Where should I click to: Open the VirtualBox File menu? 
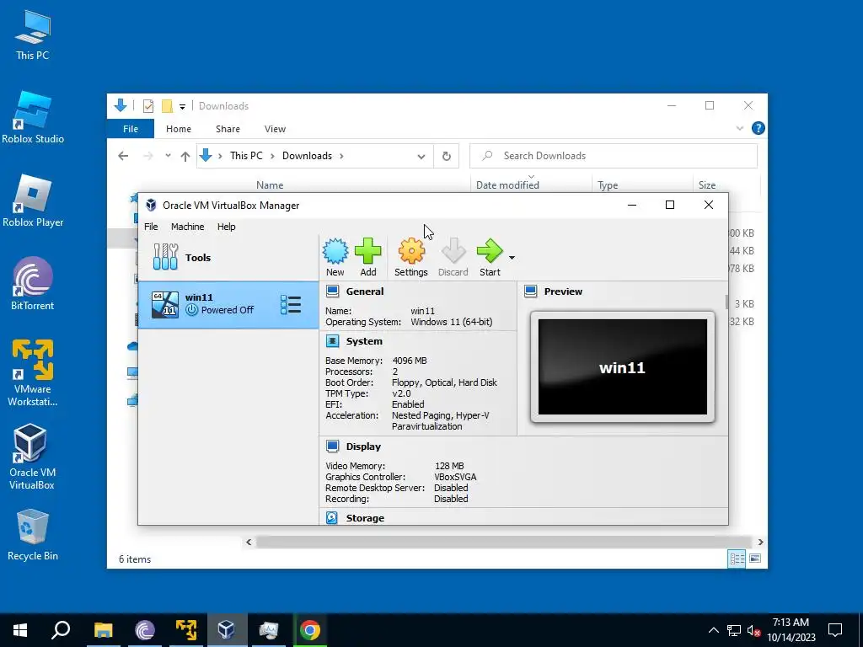coord(151,227)
